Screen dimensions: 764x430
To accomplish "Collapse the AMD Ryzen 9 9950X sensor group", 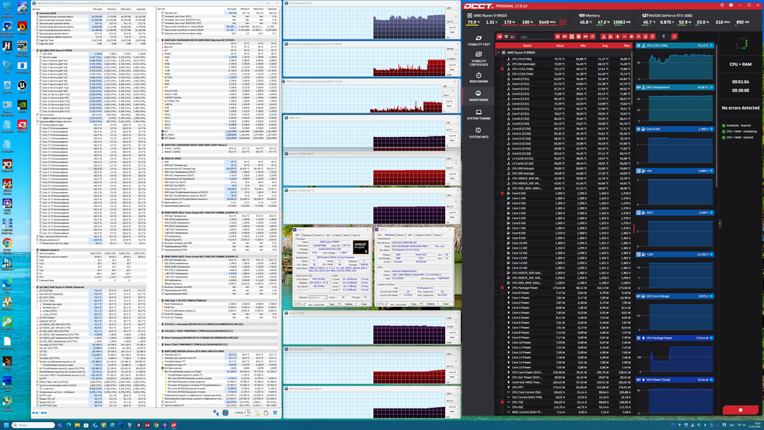I will pos(498,52).
